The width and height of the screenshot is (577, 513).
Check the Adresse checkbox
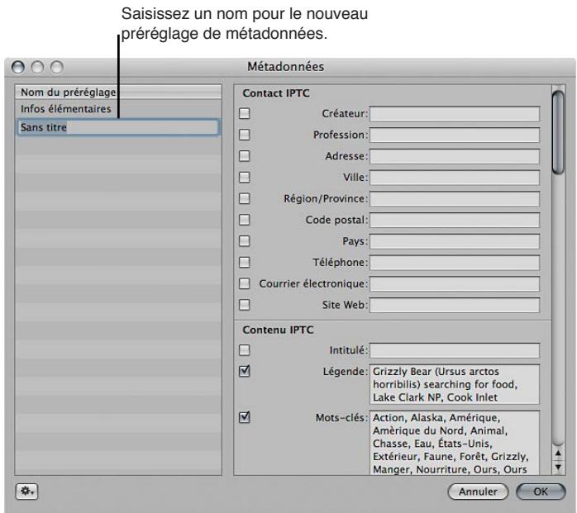(x=245, y=156)
